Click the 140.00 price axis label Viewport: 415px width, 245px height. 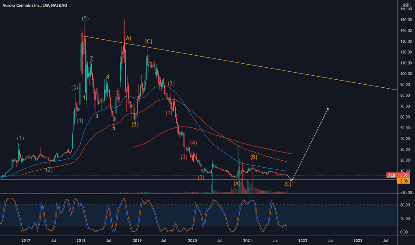tap(406, 31)
